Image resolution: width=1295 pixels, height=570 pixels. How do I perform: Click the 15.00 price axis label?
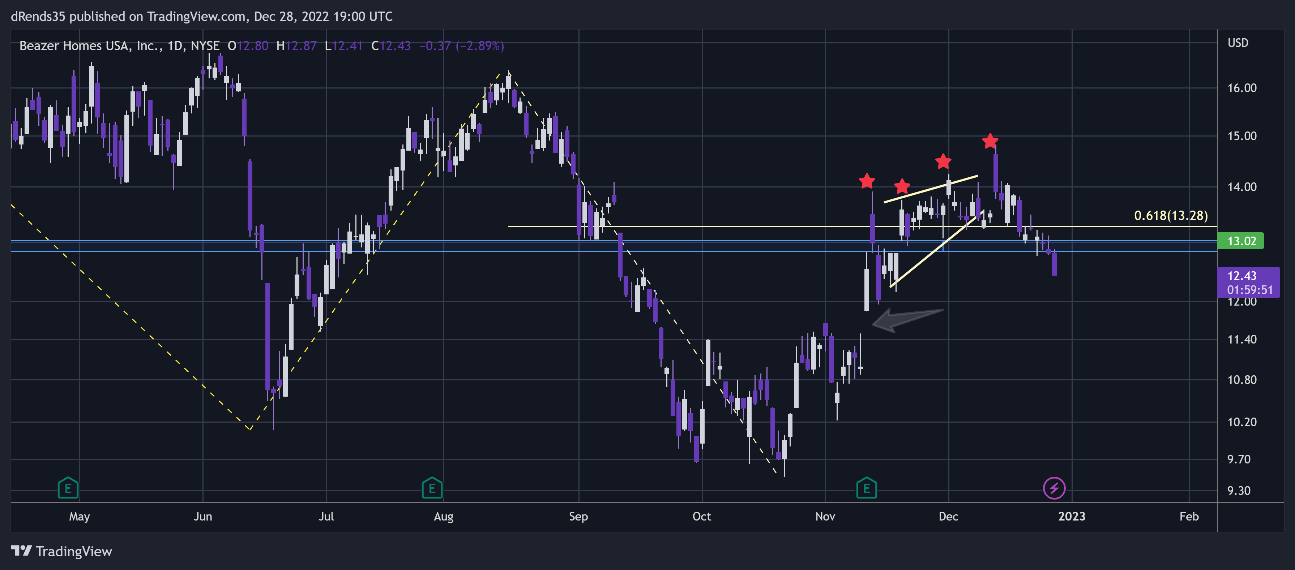pyautogui.click(x=1242, y=136)
